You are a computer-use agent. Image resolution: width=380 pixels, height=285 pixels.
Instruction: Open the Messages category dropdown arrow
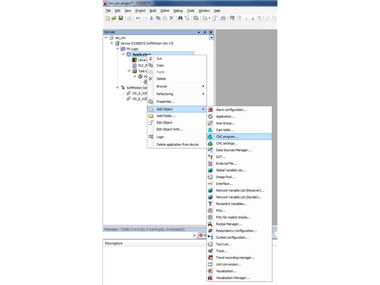(x=194, y=235)
